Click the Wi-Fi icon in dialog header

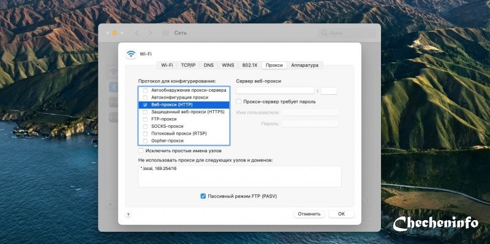pyautogui.click(x=131, y=54)
